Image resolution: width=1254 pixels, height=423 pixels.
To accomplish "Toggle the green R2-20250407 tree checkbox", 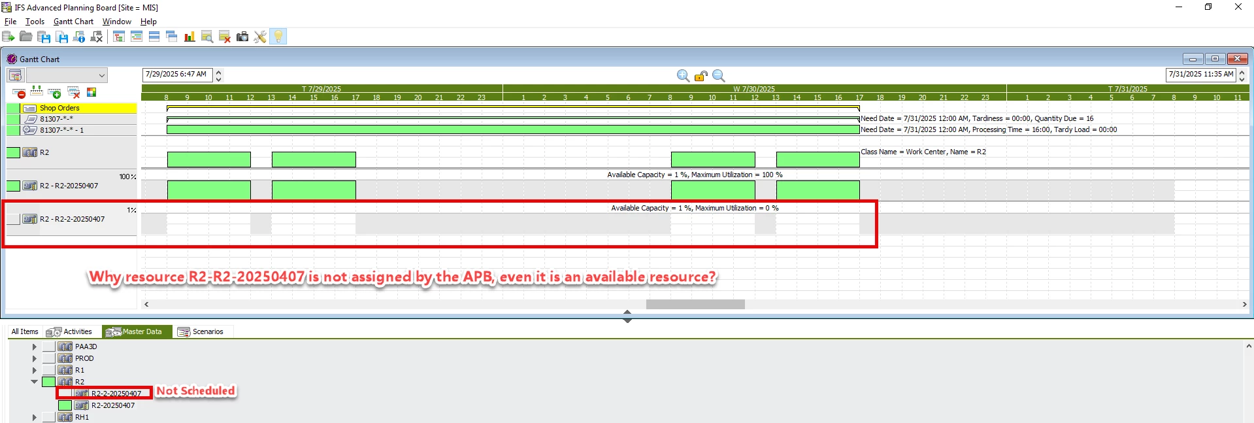I will click(65, 405).
